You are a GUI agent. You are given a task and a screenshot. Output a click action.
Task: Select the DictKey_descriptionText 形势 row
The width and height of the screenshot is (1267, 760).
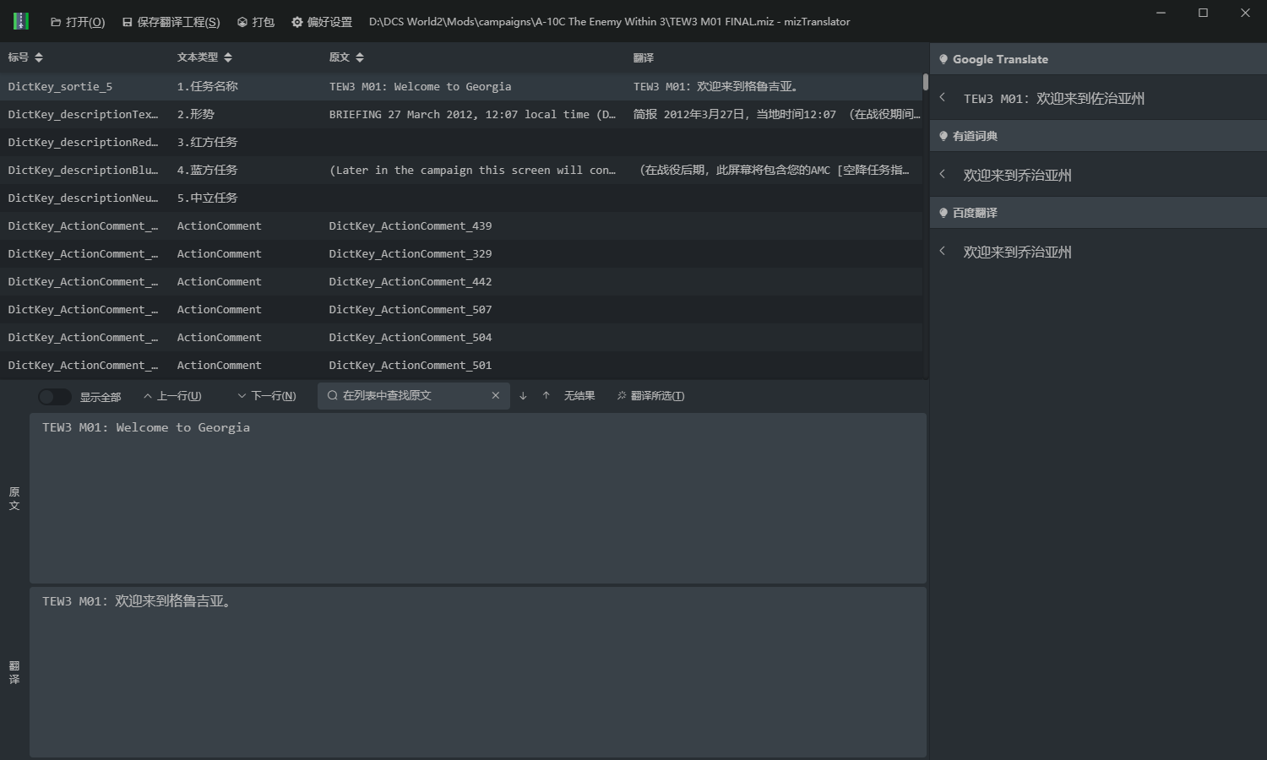338,114
